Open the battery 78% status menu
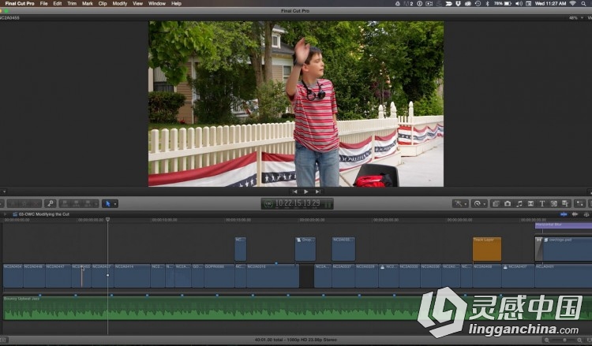This screenshot has height=346, width=592. pyautogui.click(x=503, y=3)
